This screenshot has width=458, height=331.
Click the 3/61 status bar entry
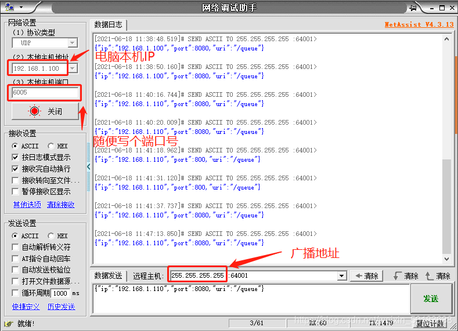tap(257, 323)
